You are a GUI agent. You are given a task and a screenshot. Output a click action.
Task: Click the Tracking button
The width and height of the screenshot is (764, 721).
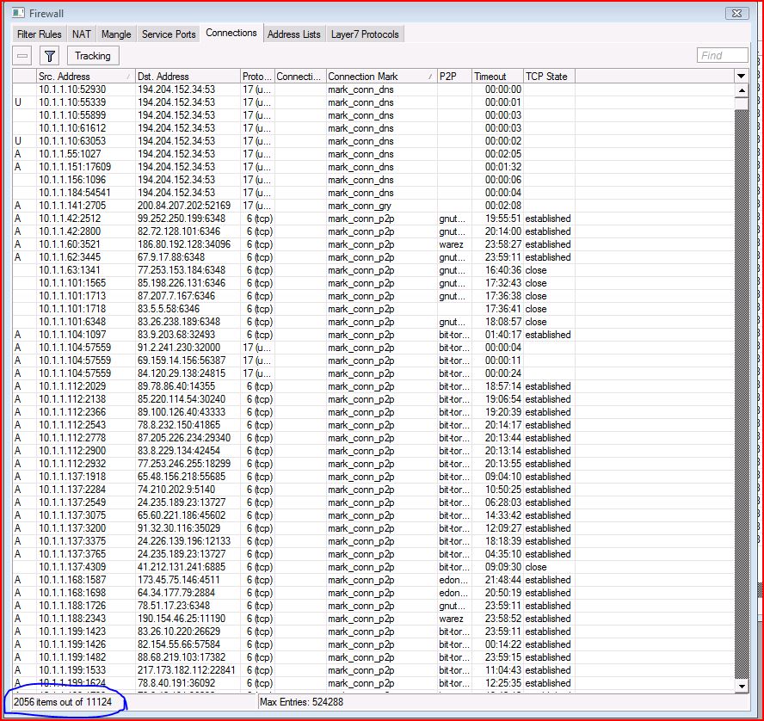point(92,55)
